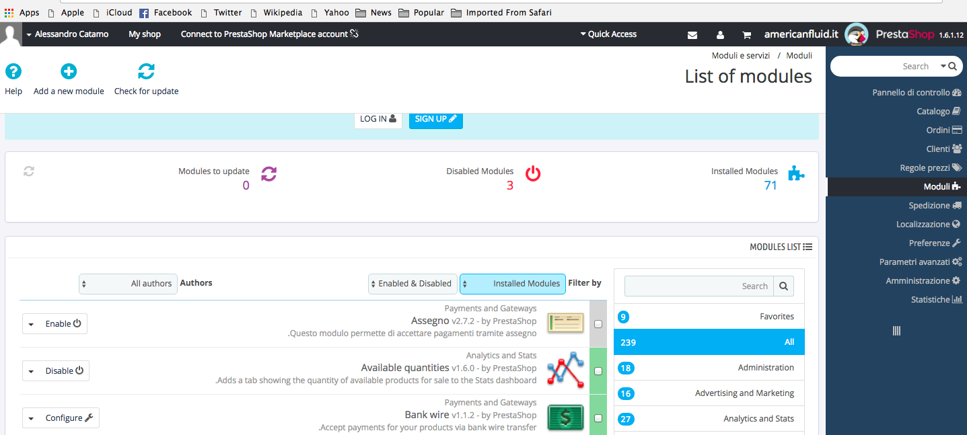Open Wikipedia bookmark
This screenshot has height=435, width=967.
click(x=275, y=12)
